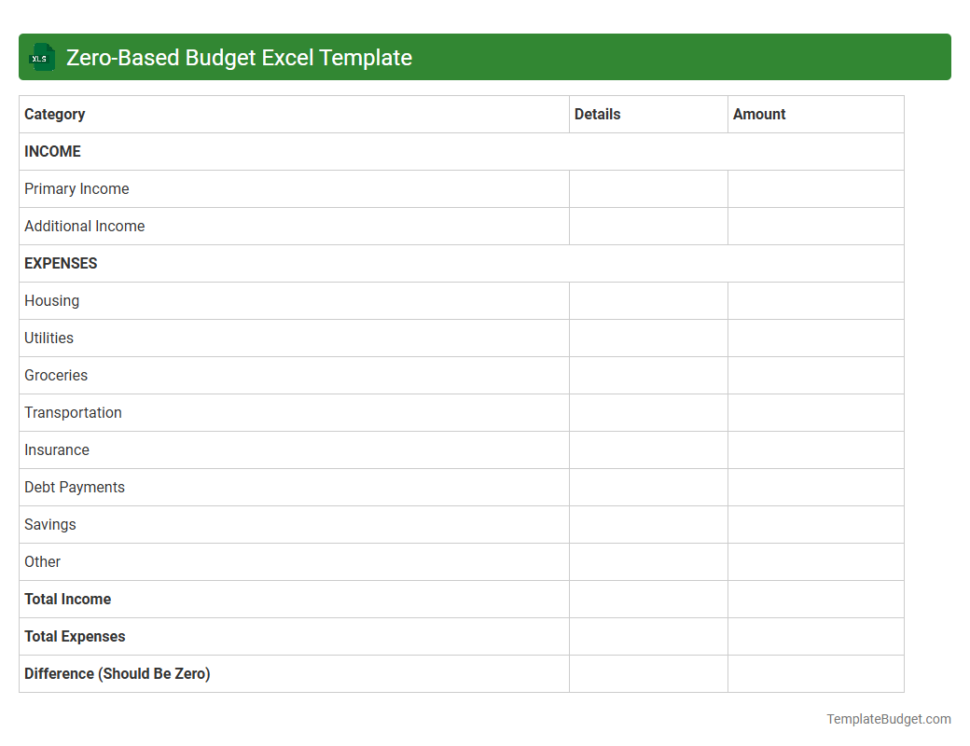Click the Category column header
This screenshot has width=970, height=746.
54,114
